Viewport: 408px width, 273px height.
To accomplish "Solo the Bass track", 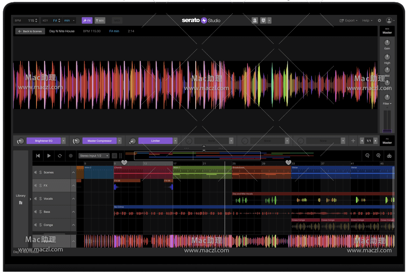I will (x=40, y=212).
